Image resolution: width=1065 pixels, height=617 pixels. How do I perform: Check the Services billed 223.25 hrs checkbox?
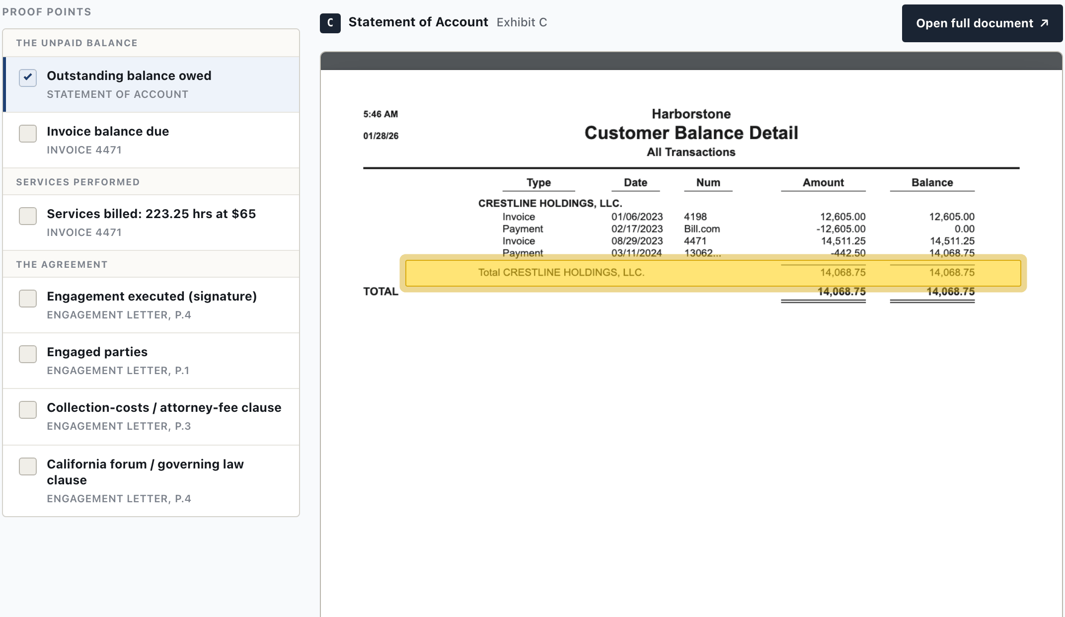(28, 216)
